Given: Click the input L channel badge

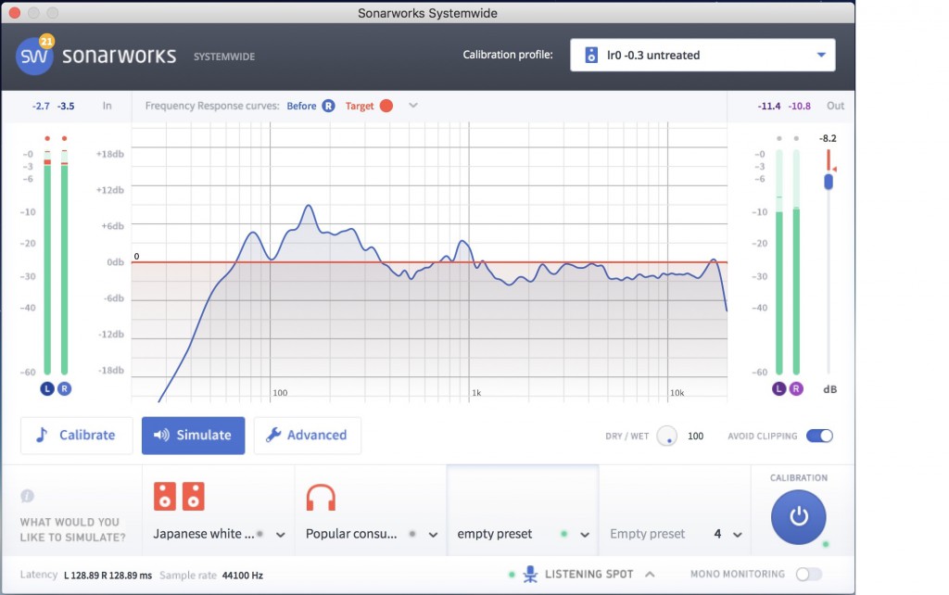Looking at the screenshot, I should point(47,388).
